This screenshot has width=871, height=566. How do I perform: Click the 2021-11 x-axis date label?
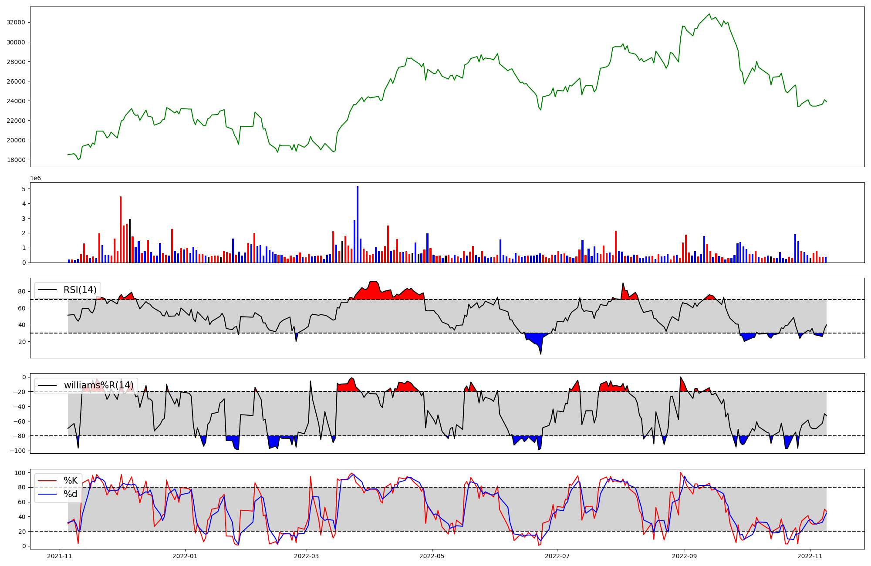[60, 556]
